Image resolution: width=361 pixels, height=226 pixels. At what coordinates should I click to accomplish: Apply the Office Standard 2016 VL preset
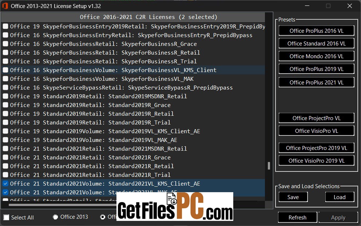[316, 44]
